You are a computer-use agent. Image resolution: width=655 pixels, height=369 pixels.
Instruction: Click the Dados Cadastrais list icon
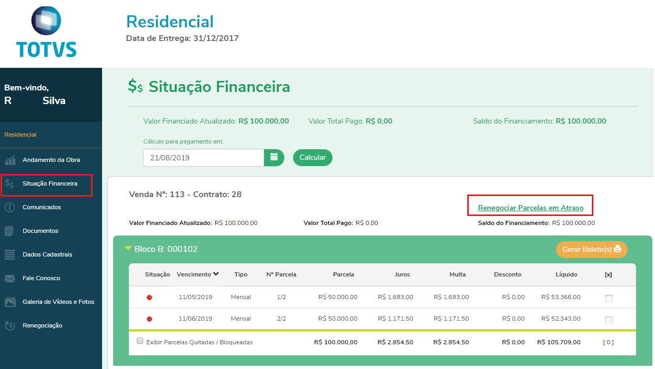10,254
